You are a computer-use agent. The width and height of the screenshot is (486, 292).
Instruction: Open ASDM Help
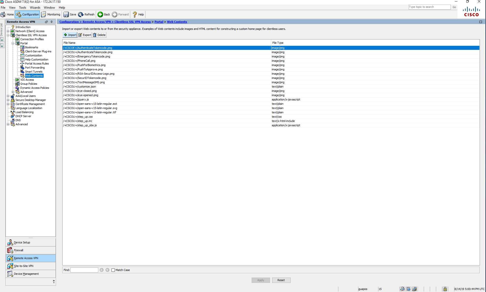pos(138,14)
